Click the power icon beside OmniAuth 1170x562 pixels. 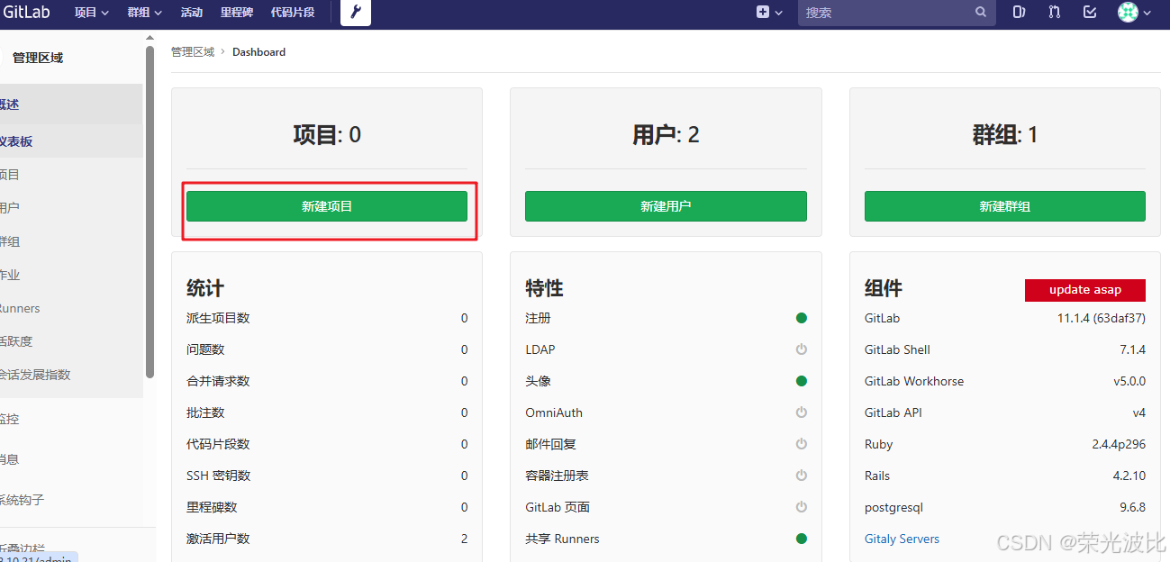click(802, 412)
